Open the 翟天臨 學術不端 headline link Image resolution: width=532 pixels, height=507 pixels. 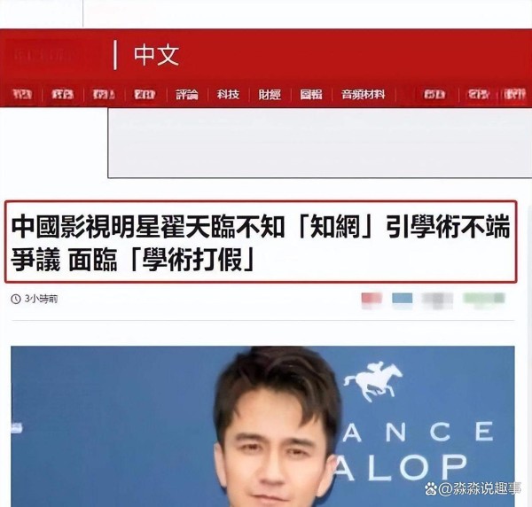pos(260,242)
